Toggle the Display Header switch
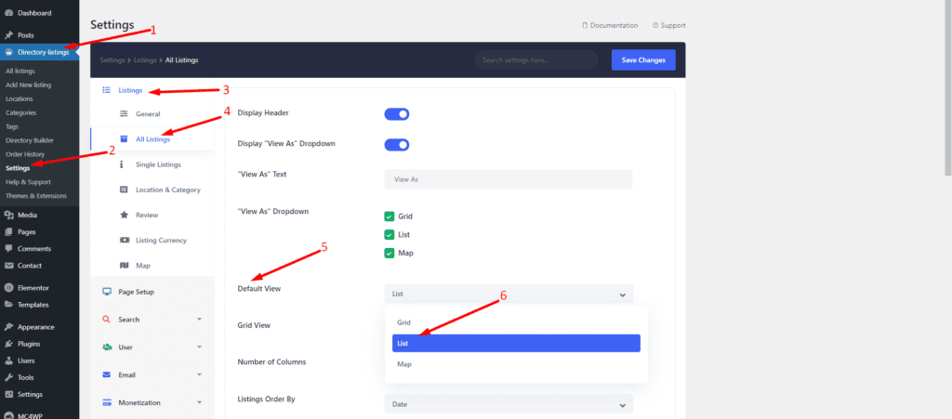Viewport: 952px width, 419px height. (x=397, y=114)
